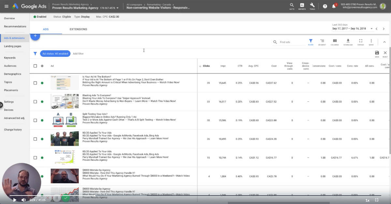
Task: Open the hamburger main menu
Action: tap(6, 6)
